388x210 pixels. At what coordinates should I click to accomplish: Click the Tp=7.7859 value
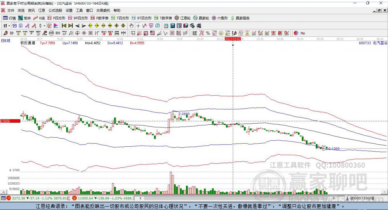click(47, 43)
